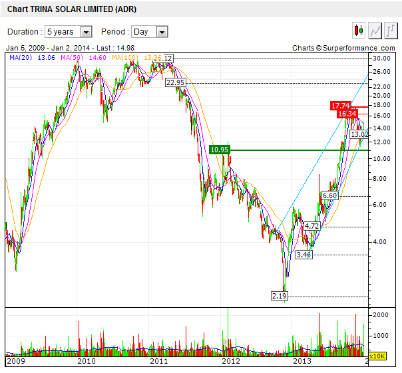Click the 2013 year label on the time axis

(x=302, y=361)
